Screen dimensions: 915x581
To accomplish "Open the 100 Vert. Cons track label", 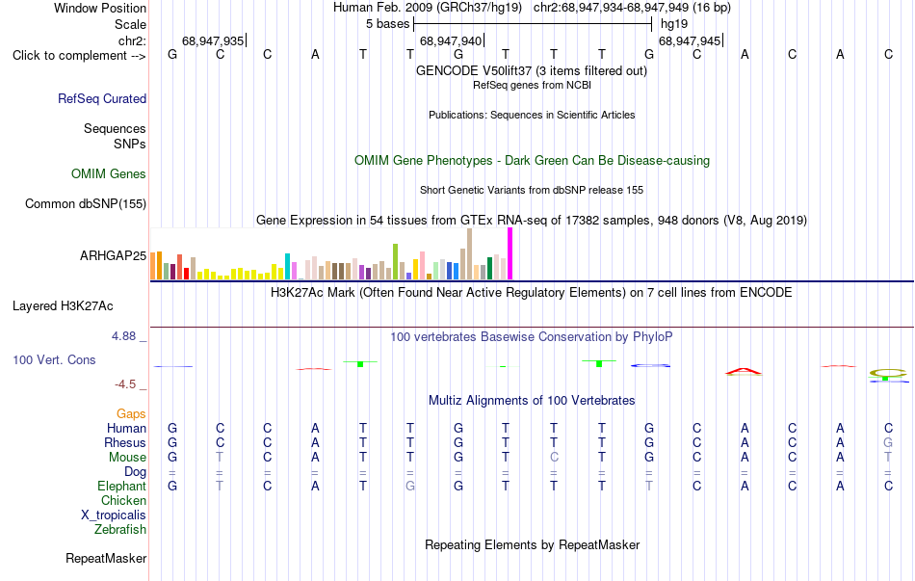I will pos(54,359).
